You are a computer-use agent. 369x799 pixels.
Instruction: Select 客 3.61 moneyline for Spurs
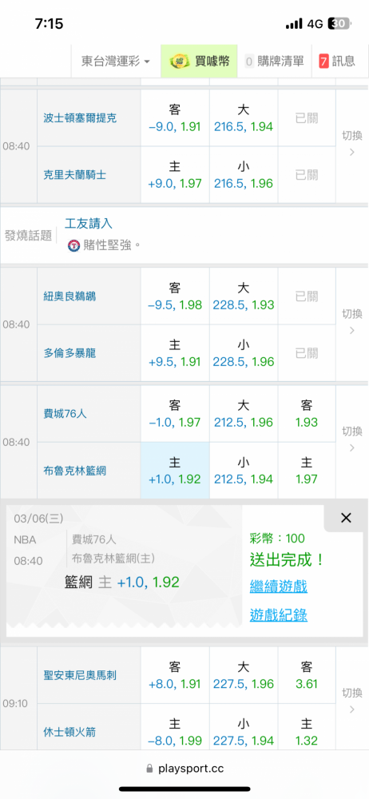[x=307, y=674]
